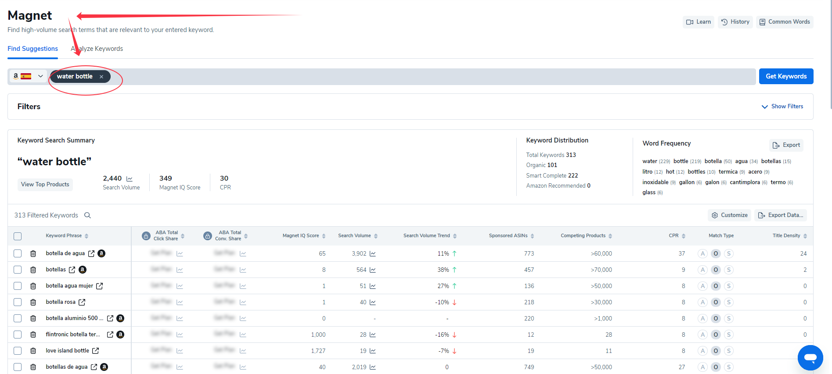Check the 'botella de agua' row checkbox
The height and width of the screenshot is (374, 832).
18,253
